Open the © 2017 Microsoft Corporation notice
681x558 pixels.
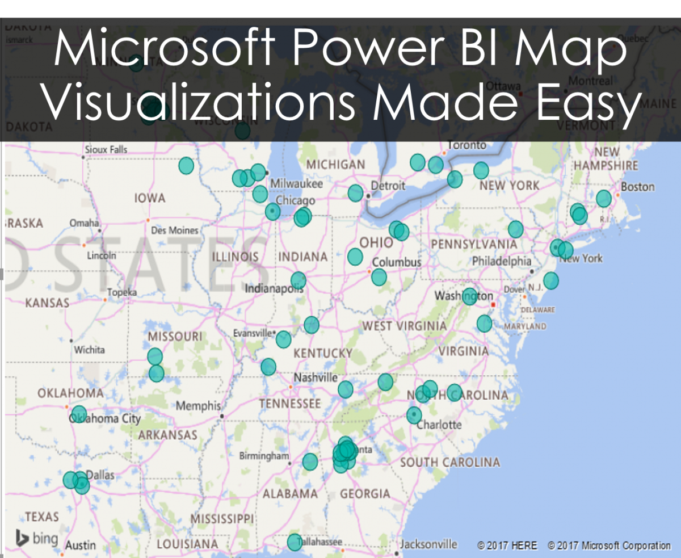609,546
